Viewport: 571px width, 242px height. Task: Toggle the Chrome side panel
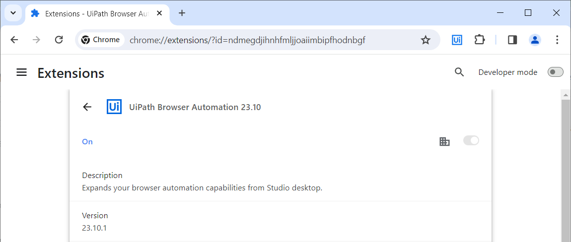pos(512,40)
